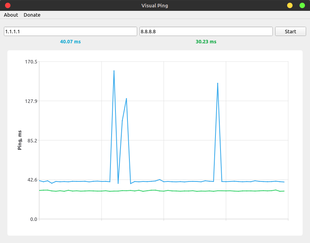This screenshot has width=310, height=243.
Task: Click the green 30.23 ms latency readout
Action: (206, 41)
